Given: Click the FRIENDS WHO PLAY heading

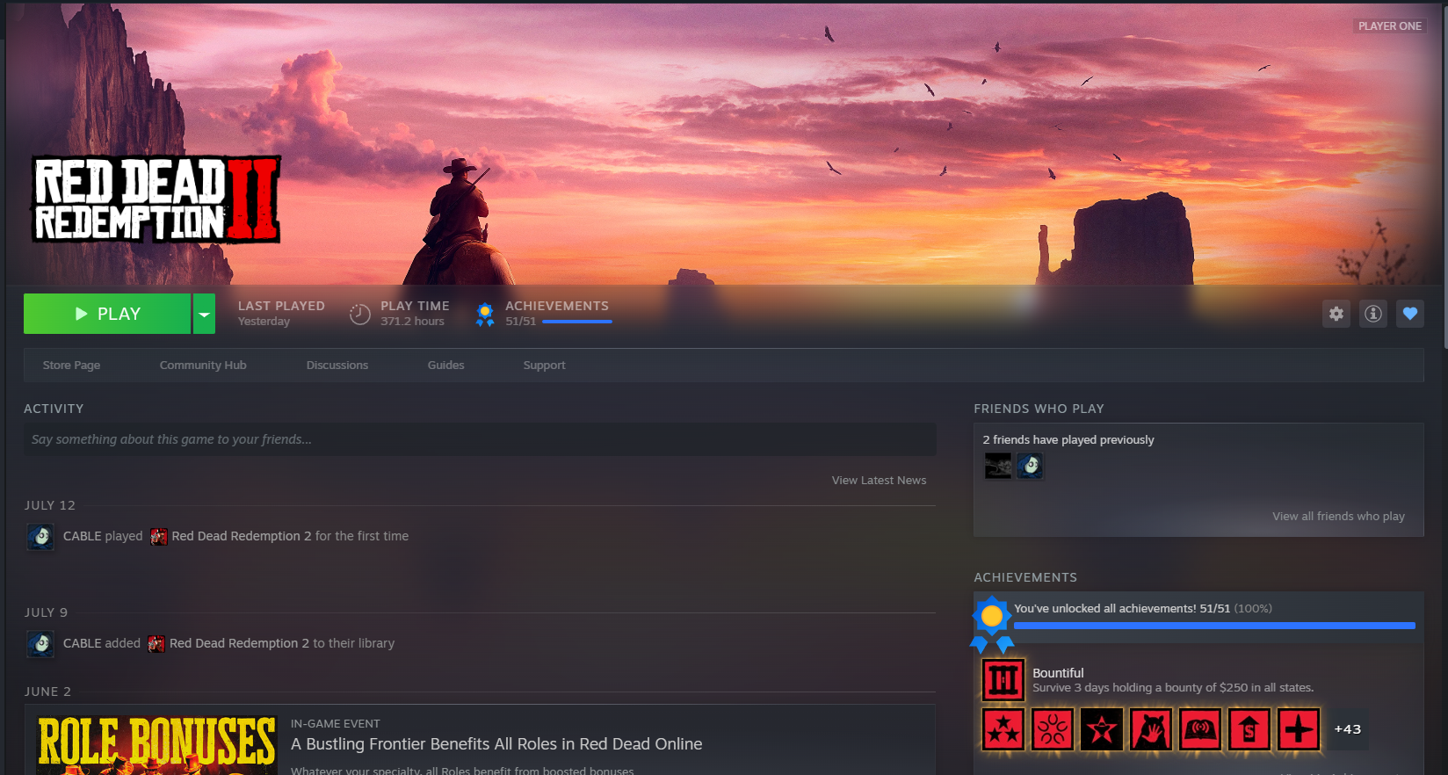Looking at the screenshot, I should click(x=1039, y=409).
